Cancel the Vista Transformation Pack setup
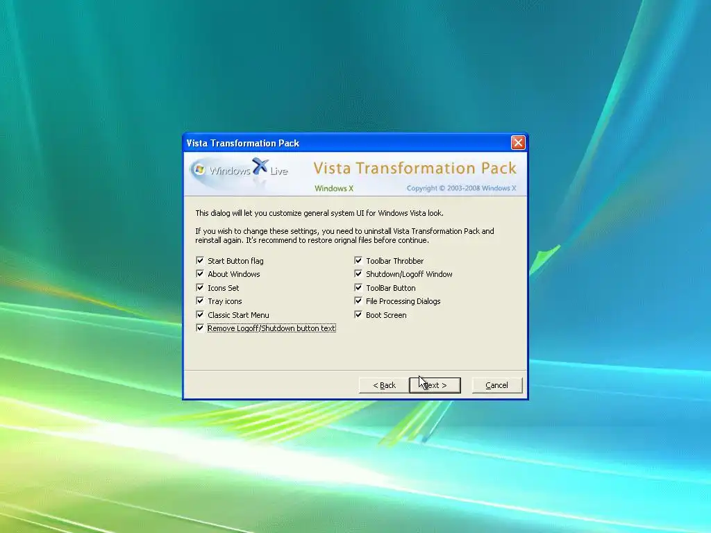The image size is (711, 533). (497, 385)
